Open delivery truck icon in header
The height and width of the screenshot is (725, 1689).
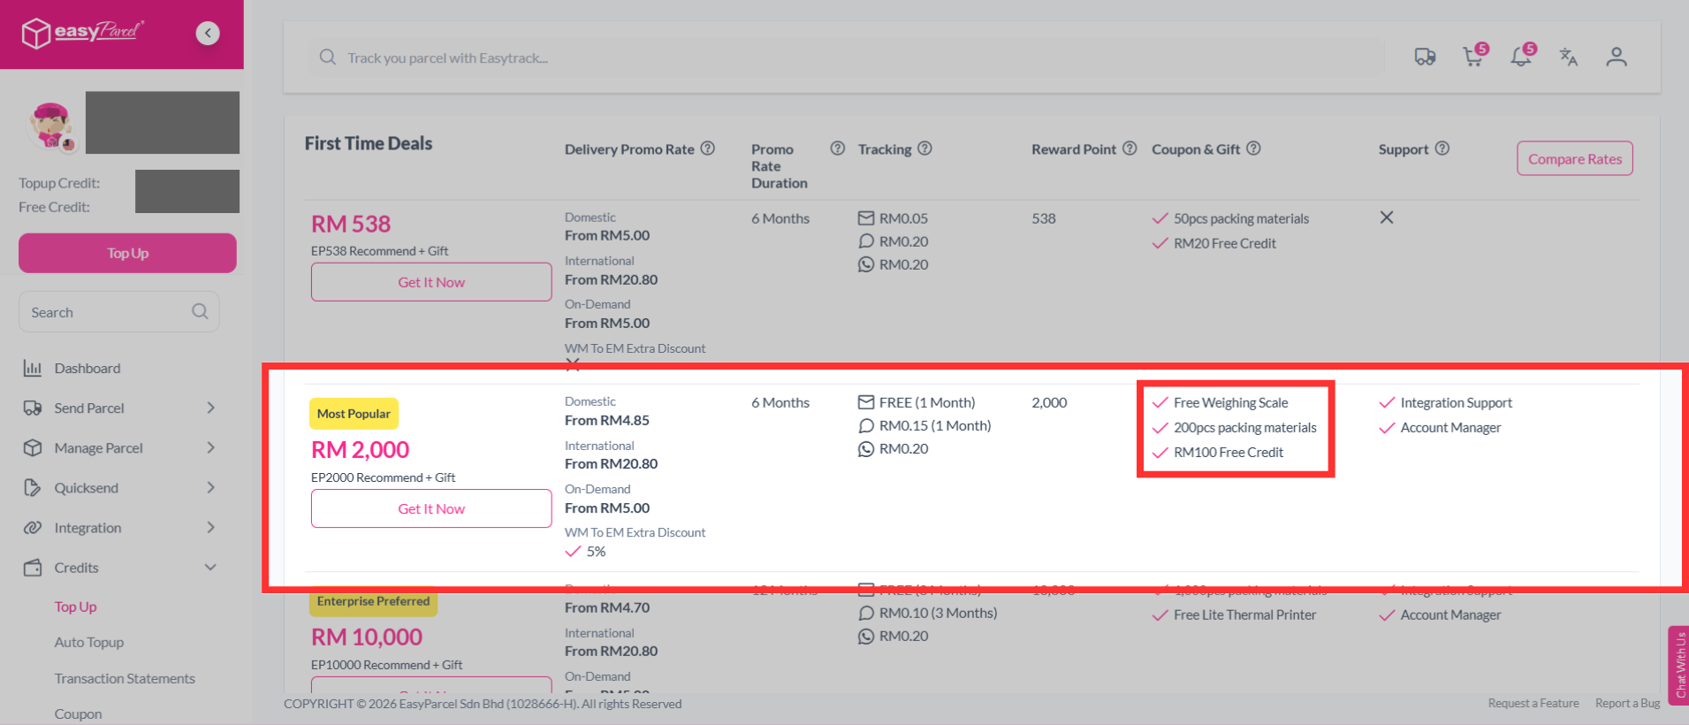(1425, 57)
